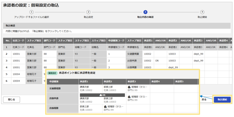234x117 pixels.
Task: Click the department group icon in popup 出張申請 row
Action: [x=129, y=97]
